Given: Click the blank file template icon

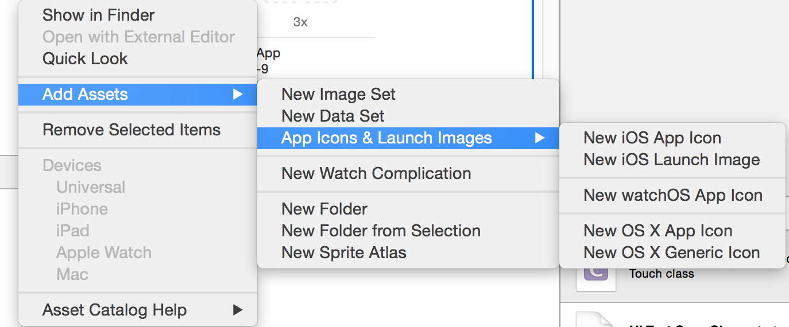Looking at the screenshot, I should 595,320.
